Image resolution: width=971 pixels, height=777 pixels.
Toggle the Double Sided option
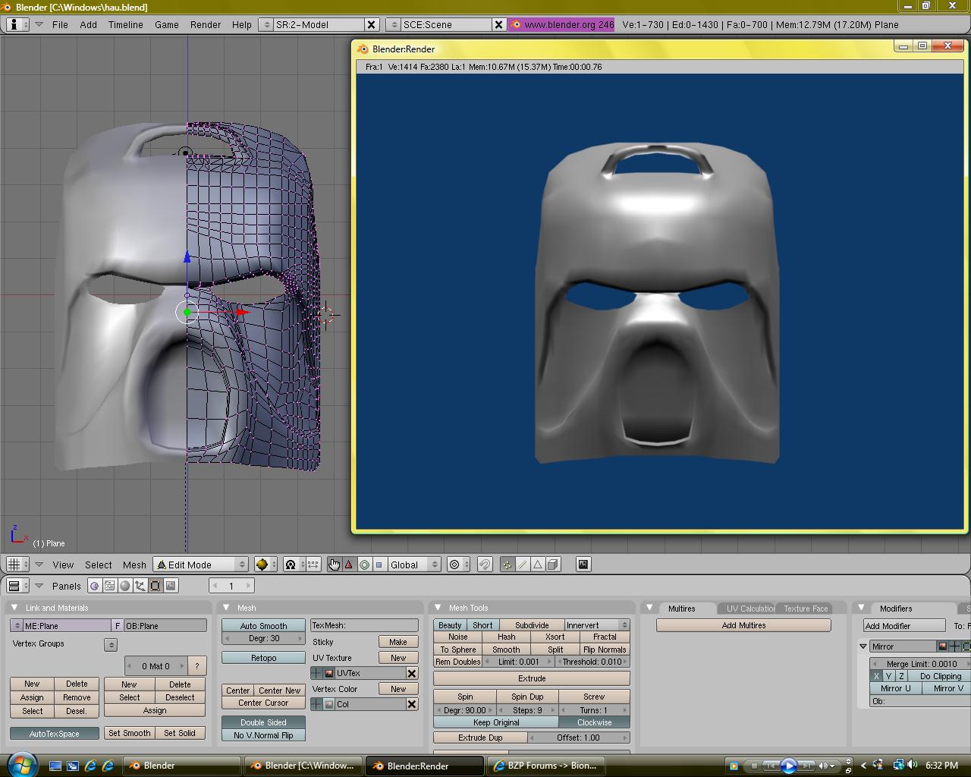[263, 722]
